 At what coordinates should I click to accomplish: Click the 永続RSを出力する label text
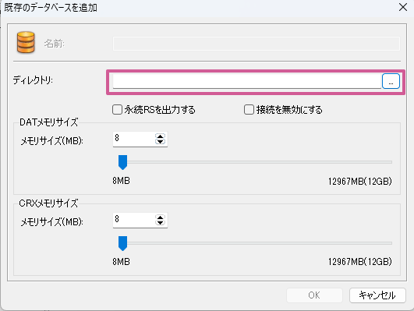pos(160,110)
